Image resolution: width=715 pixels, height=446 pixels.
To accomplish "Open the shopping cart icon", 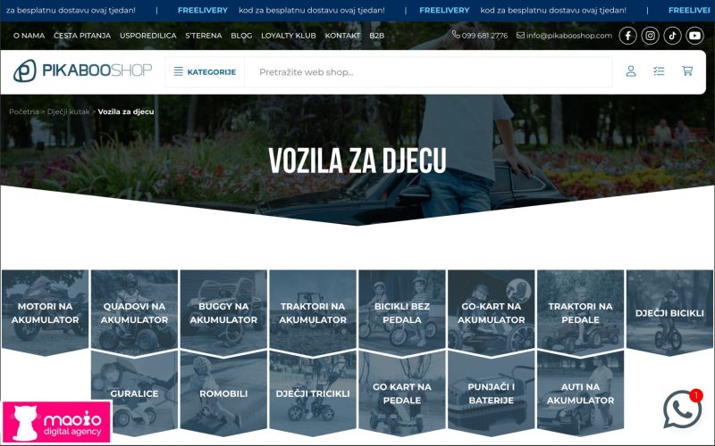I will (x=687, y=71).
